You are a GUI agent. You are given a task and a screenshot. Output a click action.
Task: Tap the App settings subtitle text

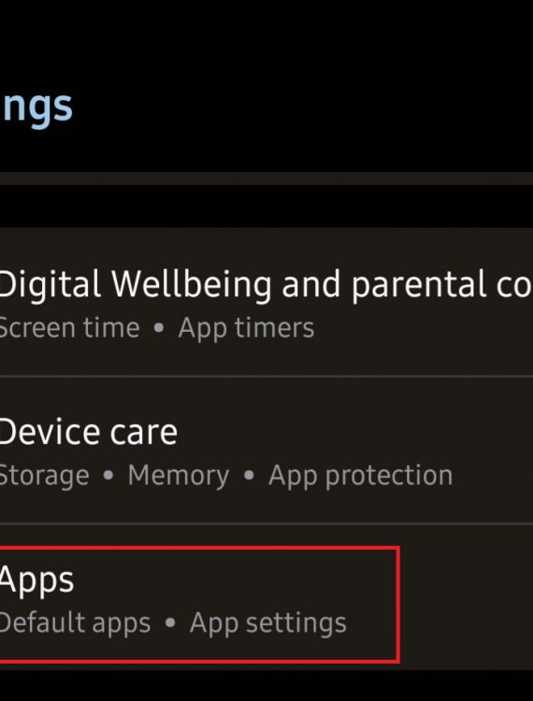[268, 623]
